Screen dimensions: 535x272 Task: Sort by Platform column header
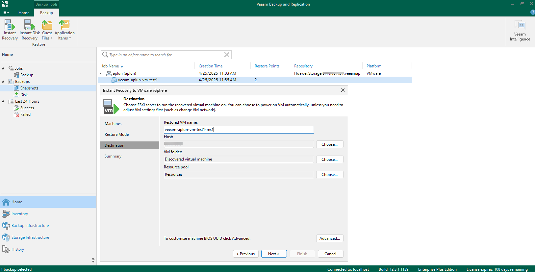[x=374, y=66]
